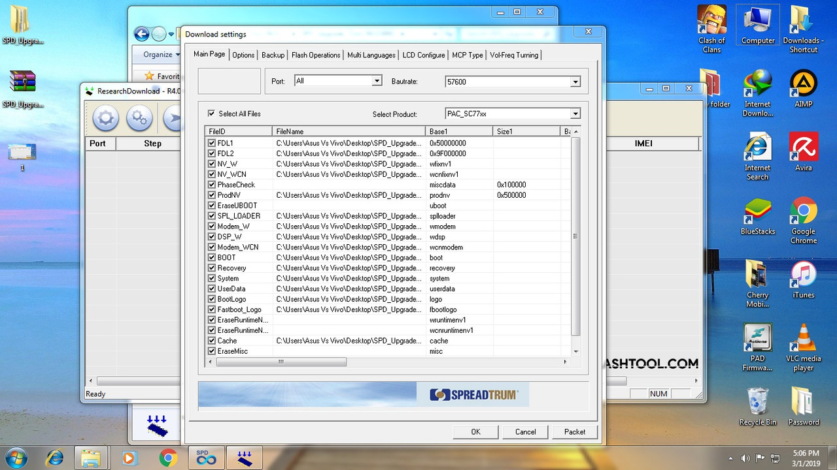
Task: Click volume icon in system tray
Action: tap(745, 458)
